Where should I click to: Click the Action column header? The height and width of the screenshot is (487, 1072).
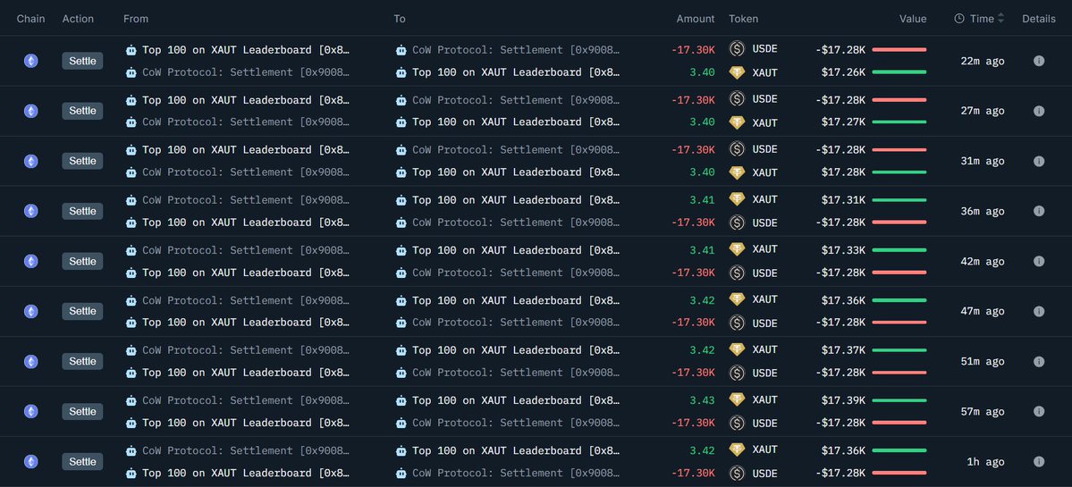78,19
